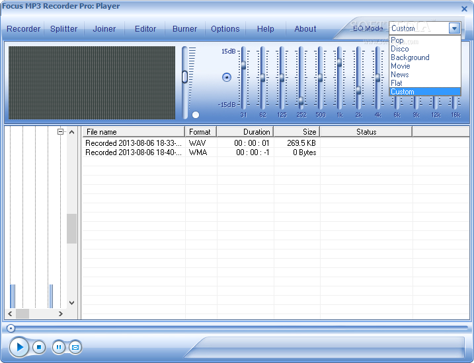The height and width of the screenshot is (363, 474).
Task: Adjust the 500 Hz equalizer slider
Action: tap(320, 77)
